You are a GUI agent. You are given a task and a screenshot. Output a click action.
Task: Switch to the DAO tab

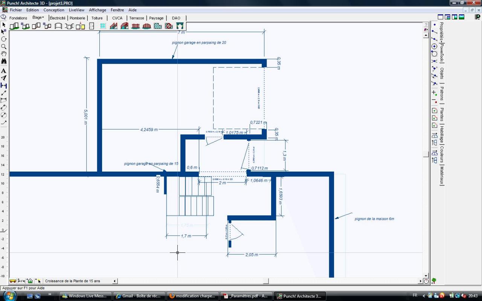point(176,18)
